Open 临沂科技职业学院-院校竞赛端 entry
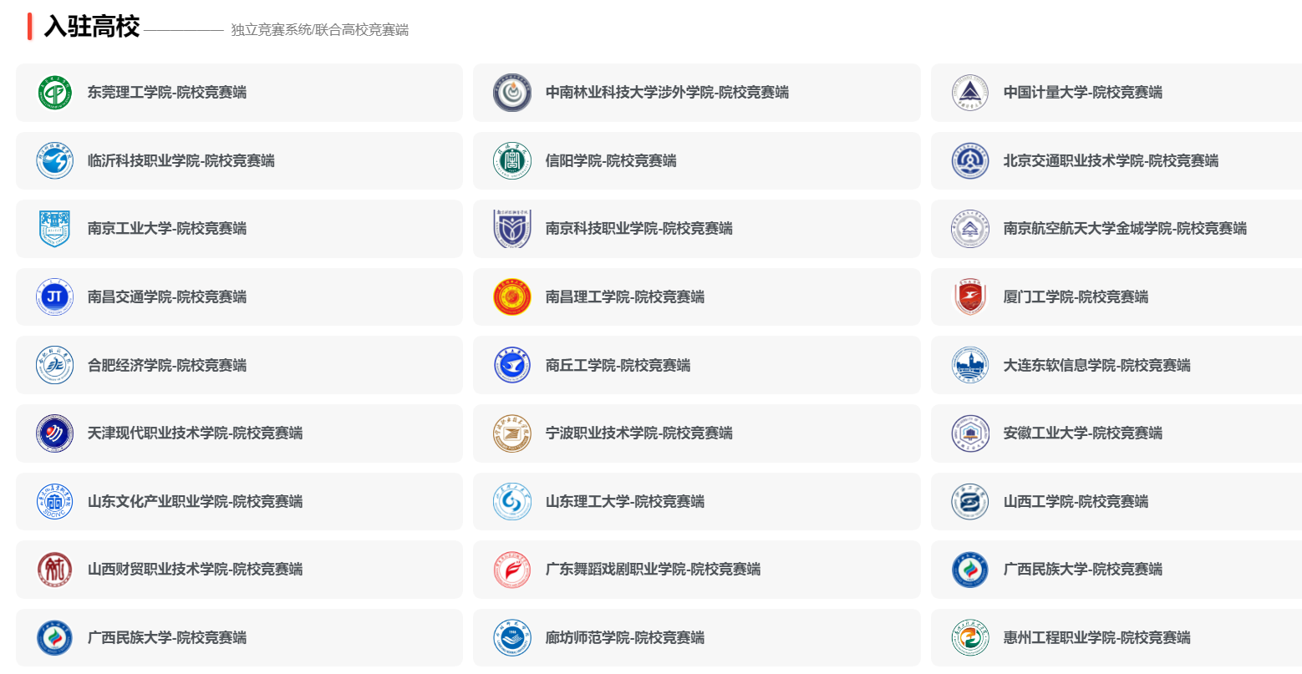 239,160
